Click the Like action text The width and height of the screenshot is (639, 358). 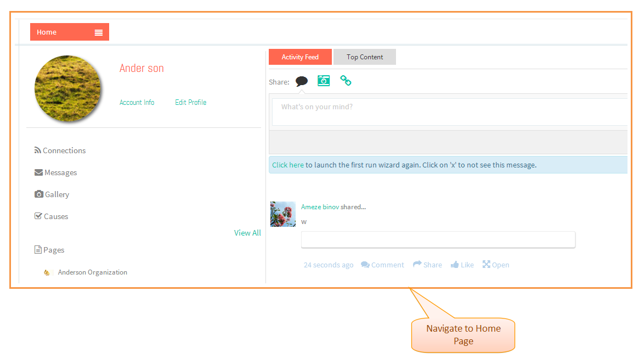tap(467, 265)
